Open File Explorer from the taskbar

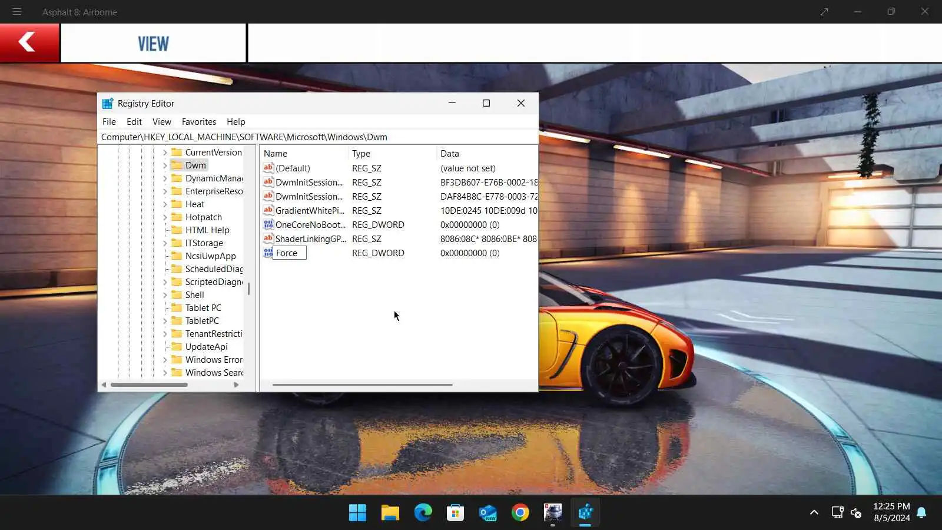pyautogui.click(x=390, y=513)
